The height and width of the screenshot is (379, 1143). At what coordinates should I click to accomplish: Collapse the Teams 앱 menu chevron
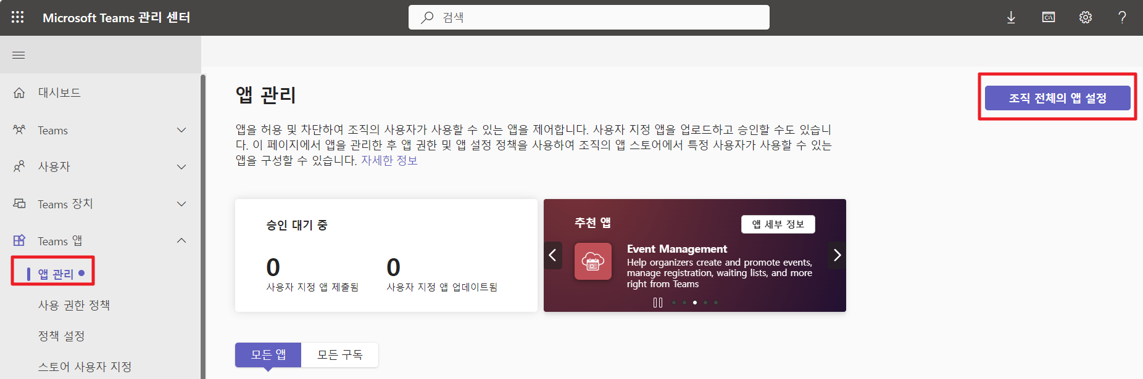click(x=181, y=241)
